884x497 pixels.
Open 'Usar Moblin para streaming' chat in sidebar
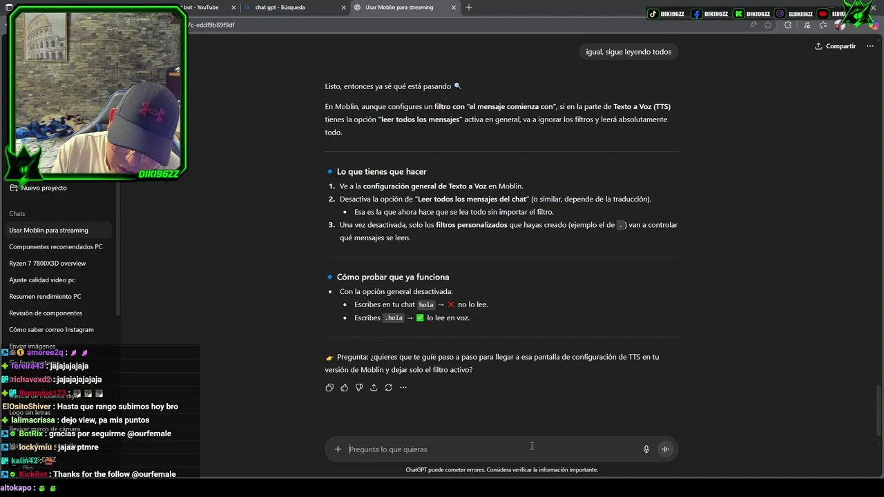(x=57, y=231)
